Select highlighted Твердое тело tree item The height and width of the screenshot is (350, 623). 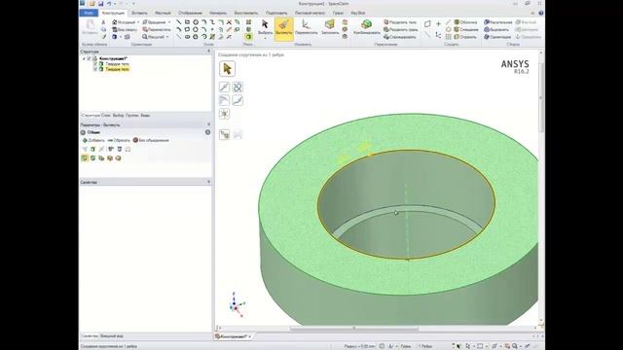tap(117, 69)
